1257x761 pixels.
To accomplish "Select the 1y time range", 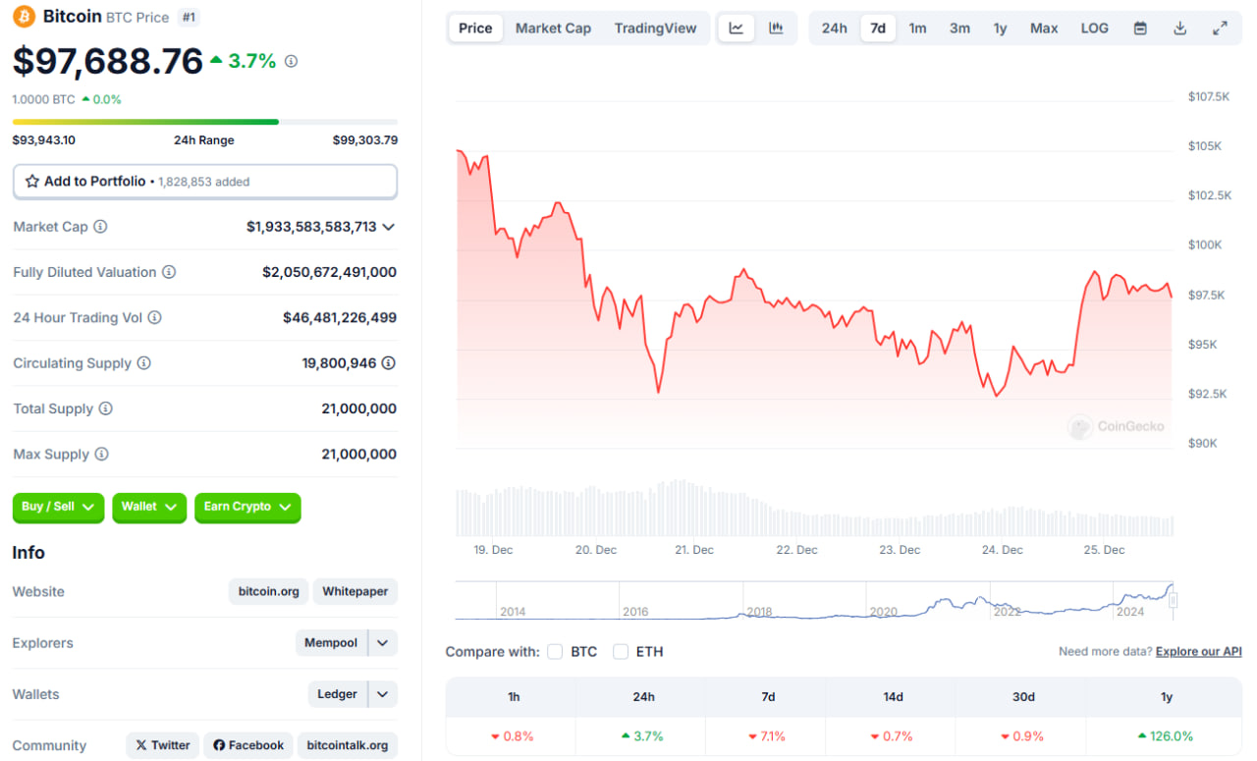I will (x=1000, y=28).
